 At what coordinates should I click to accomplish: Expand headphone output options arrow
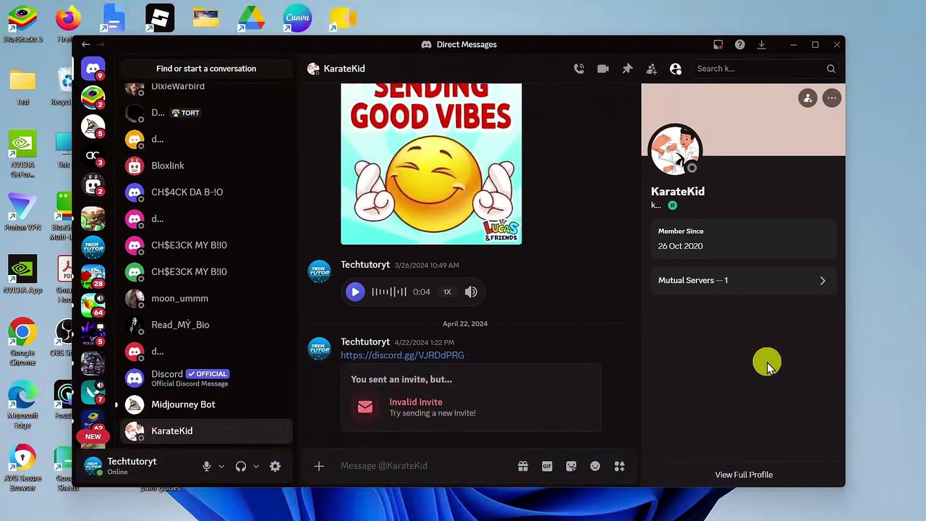coord(256,467)
